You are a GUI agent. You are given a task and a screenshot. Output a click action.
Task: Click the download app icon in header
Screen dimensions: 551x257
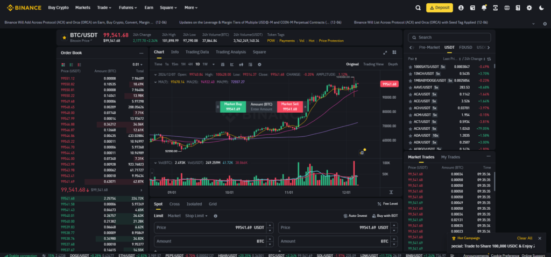pyautogui.click(x=496, y=8)
